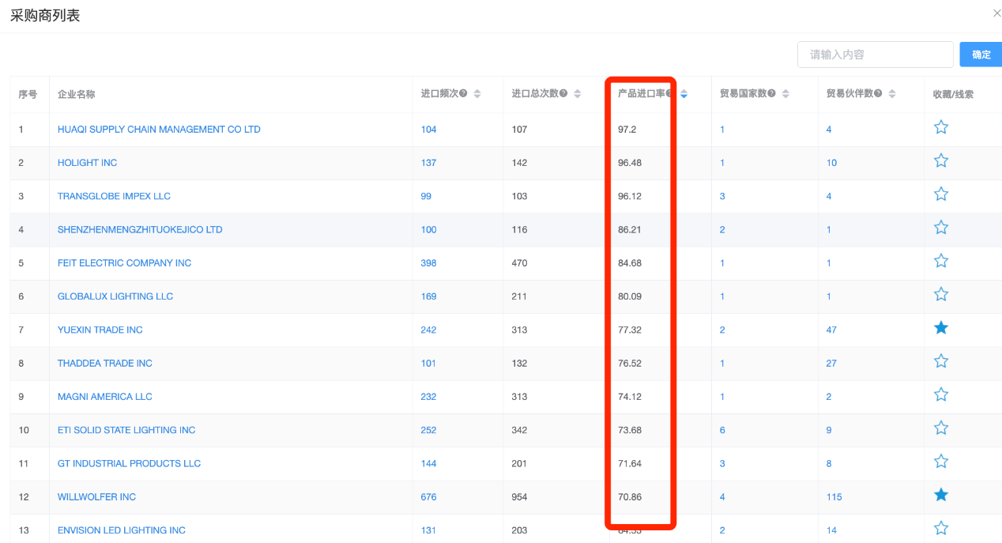
Task: Open THADDEA TRADE INC company link
Action: 105,363
